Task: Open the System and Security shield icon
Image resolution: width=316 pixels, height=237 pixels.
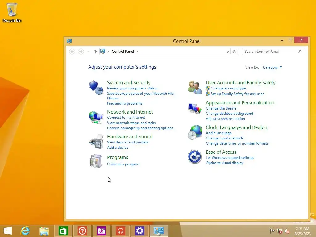Action: (x=96, y=87)
